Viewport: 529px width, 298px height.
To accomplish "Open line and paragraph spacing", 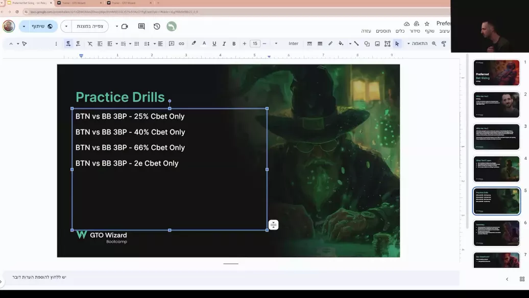I will pyautogui.click(x=147, y=43).
